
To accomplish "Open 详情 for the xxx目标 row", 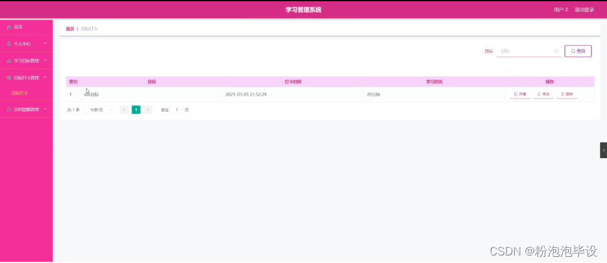I will point(520,94).
